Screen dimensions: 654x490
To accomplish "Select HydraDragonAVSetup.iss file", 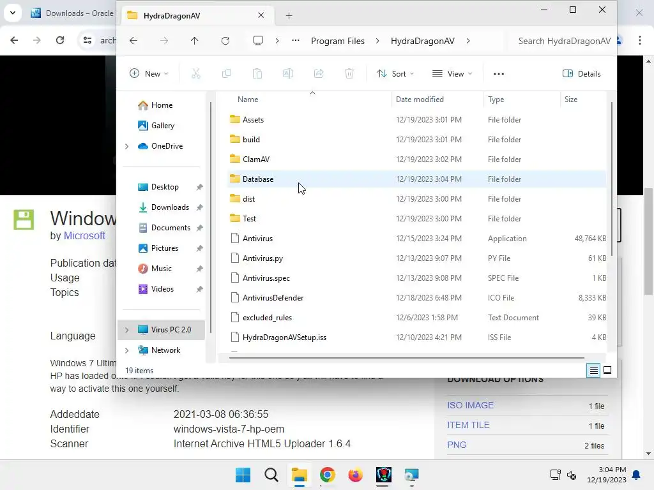I will [417, 338].
